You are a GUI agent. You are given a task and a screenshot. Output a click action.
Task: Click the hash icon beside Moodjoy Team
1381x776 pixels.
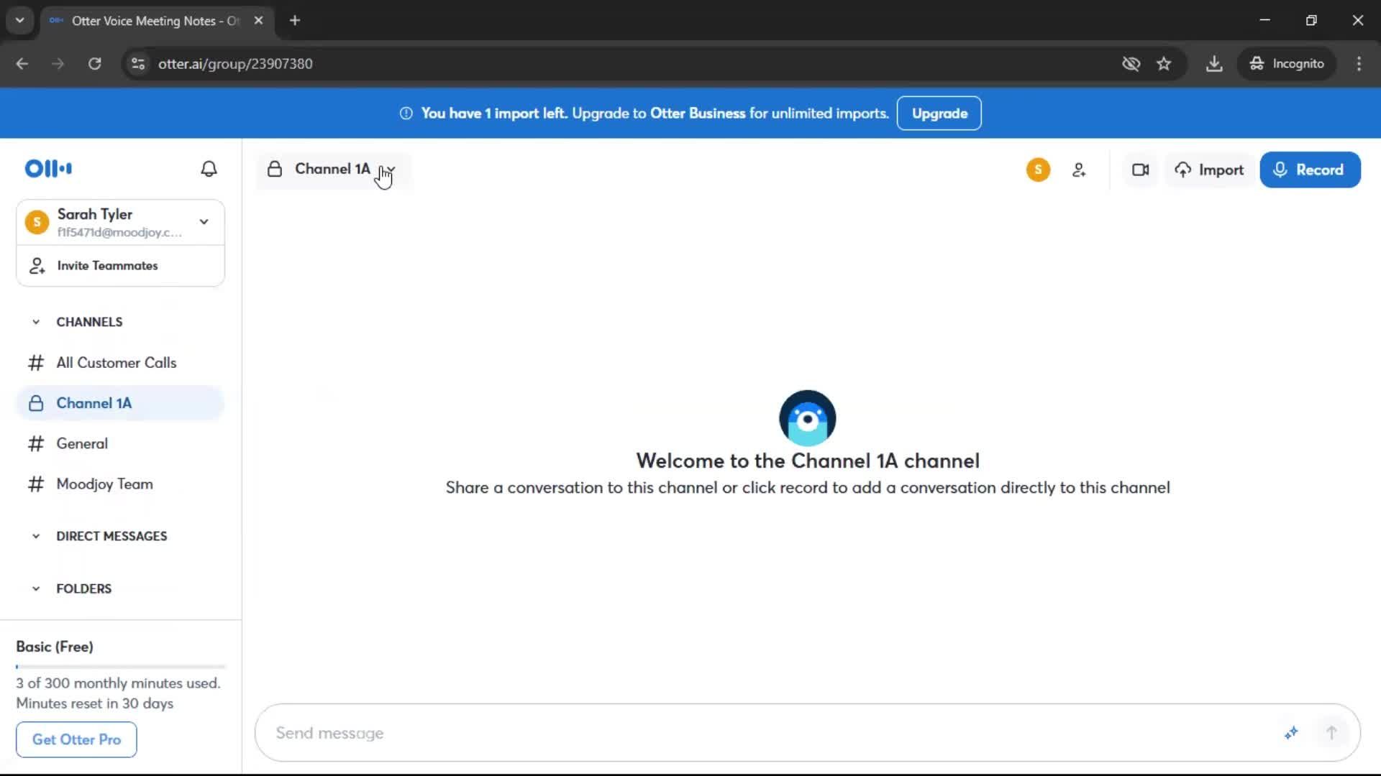36,484
